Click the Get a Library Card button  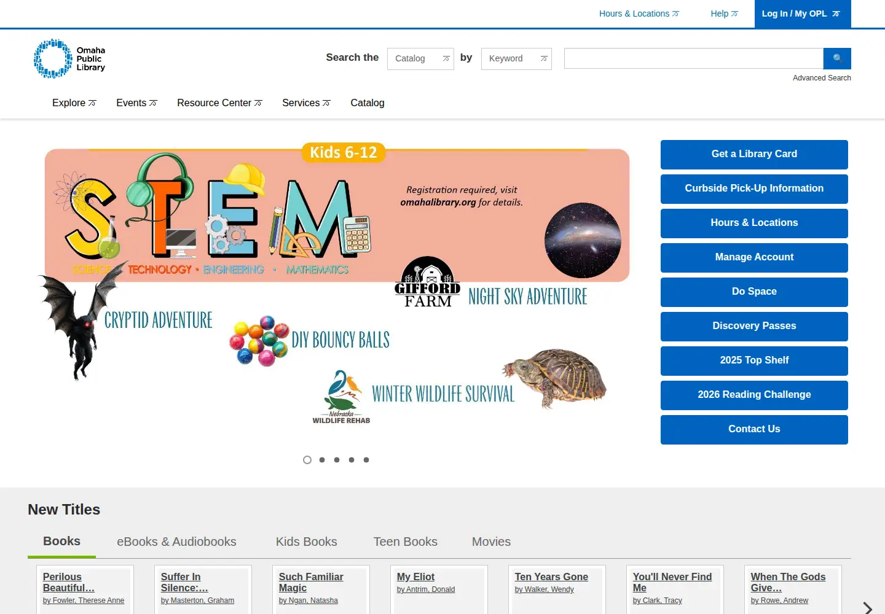754,155
